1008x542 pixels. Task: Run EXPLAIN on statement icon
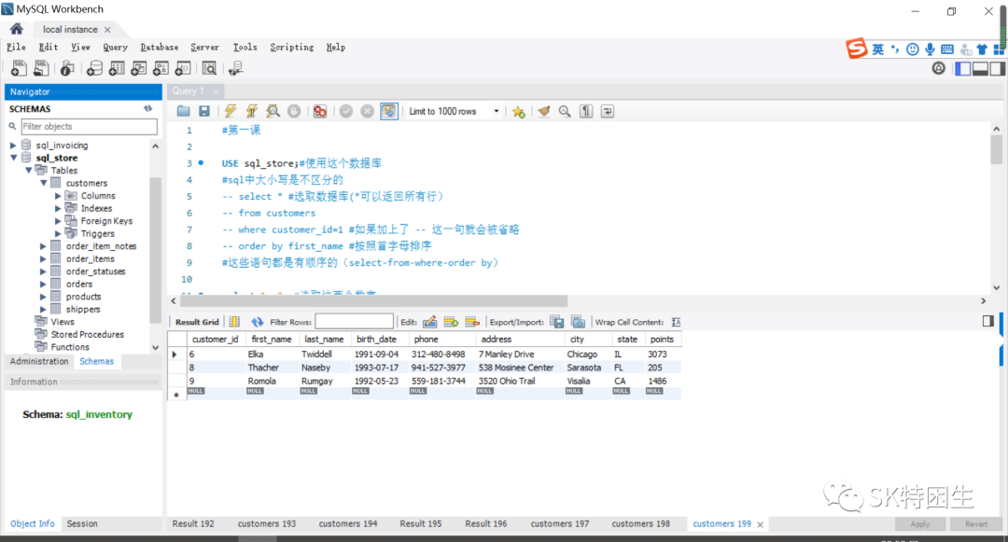click(273, 111)
